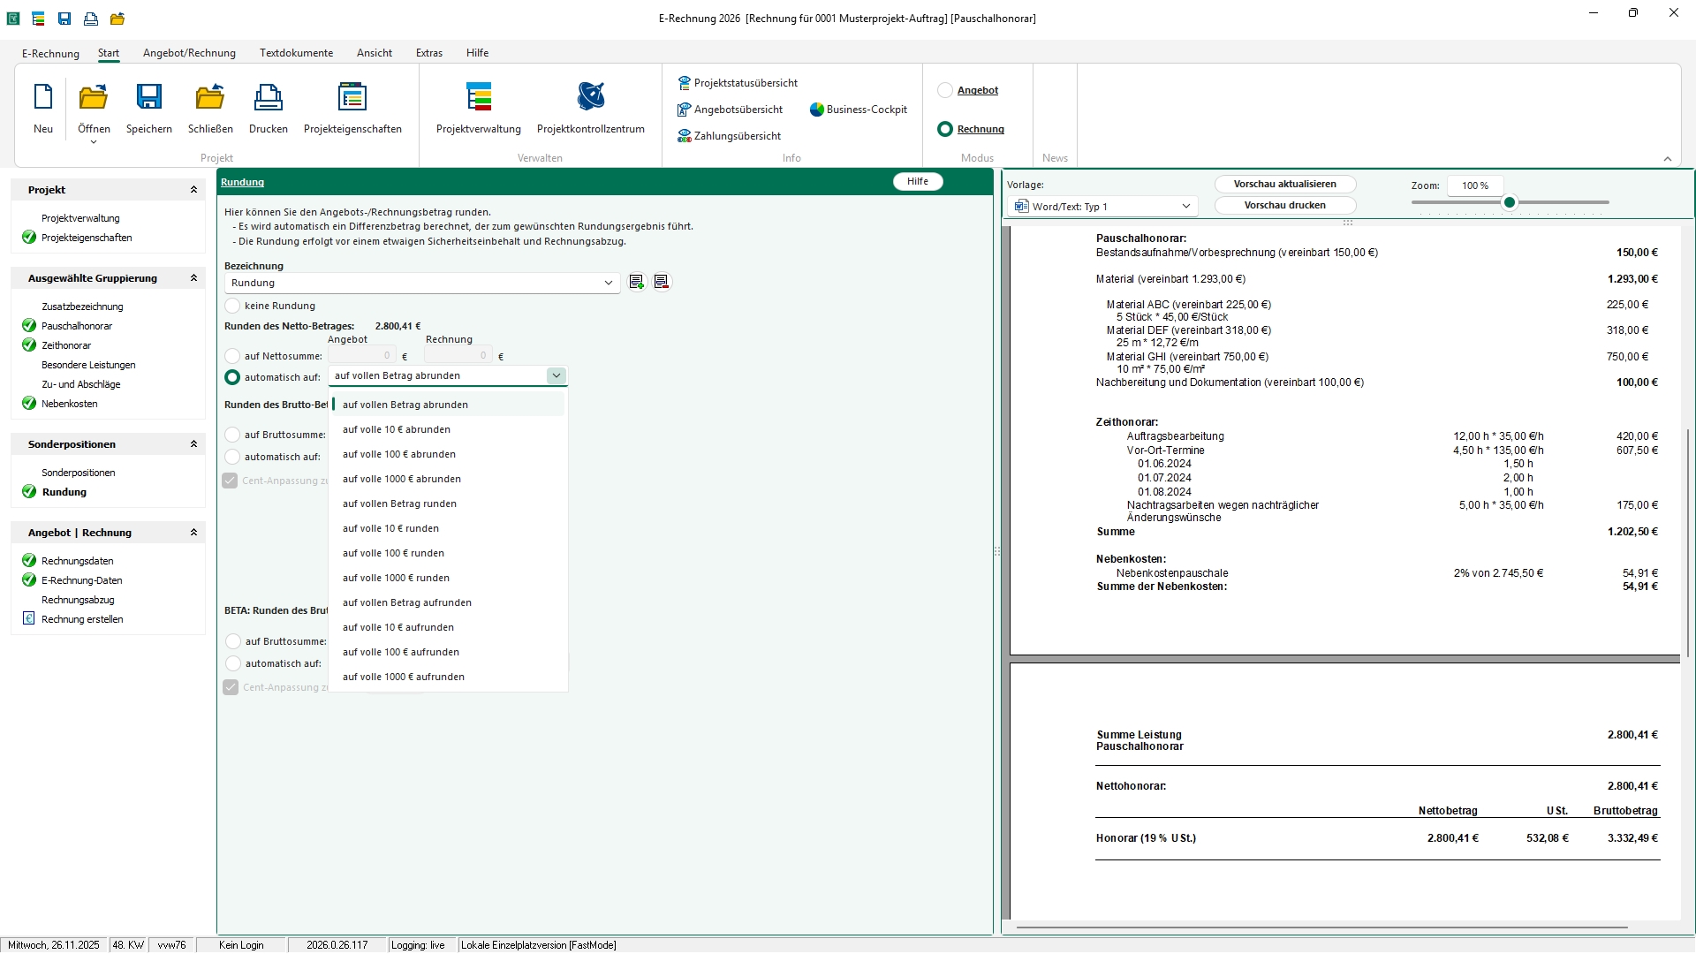Click the Vorschau aktualisieren button
Image resolution: width=1696 pixels, height=954 pixels.
[1284, 184]
